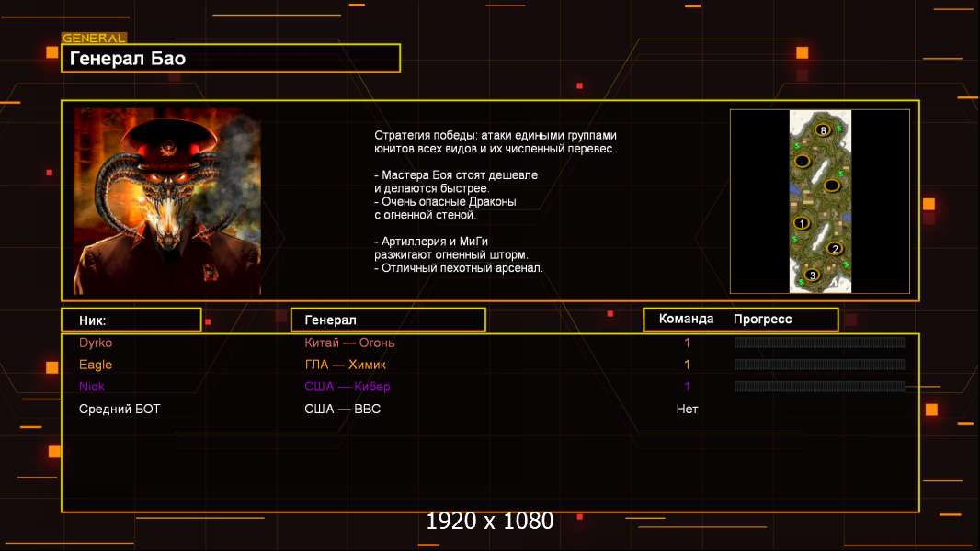
Task: Click 'США — ВВС' general entry
Action: (343, 409)
